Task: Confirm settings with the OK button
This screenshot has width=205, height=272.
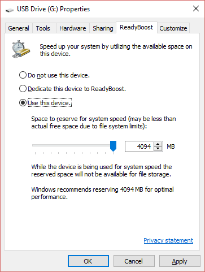Action: point(88,261)
